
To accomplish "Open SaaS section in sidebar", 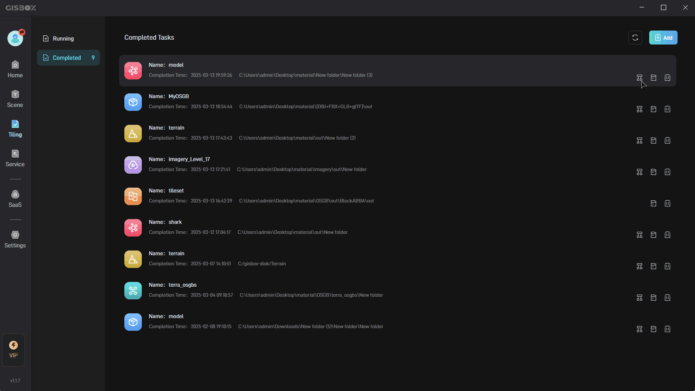I will [x=15, y=199].
